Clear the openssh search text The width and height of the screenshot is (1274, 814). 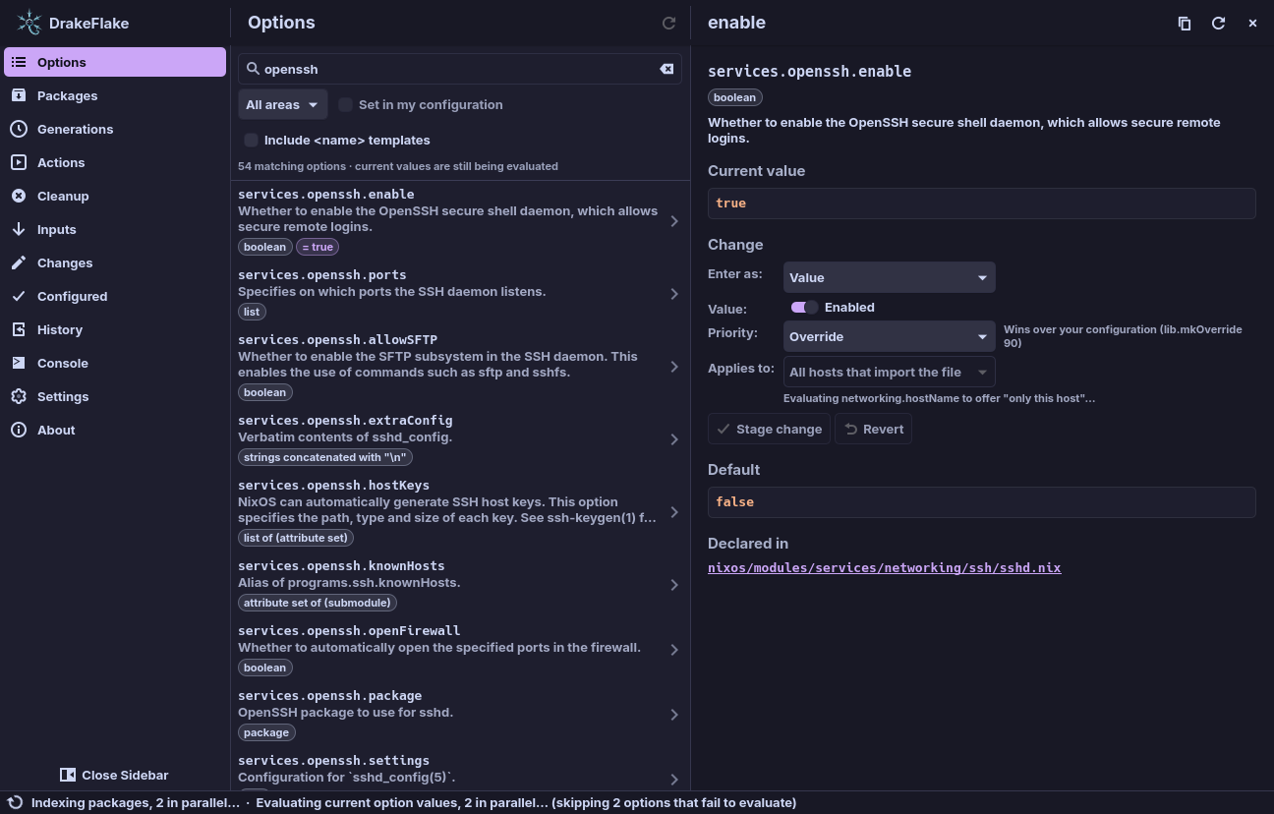click(x=666, y=69)
